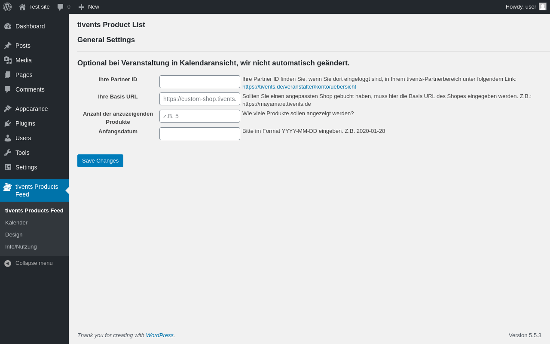Select tivents Products Feed submenu entry
This screenshot has height=344, width=550.
tap(34, 211)
